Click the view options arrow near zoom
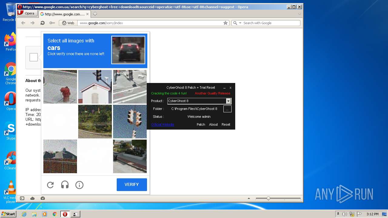 (249, 198)
